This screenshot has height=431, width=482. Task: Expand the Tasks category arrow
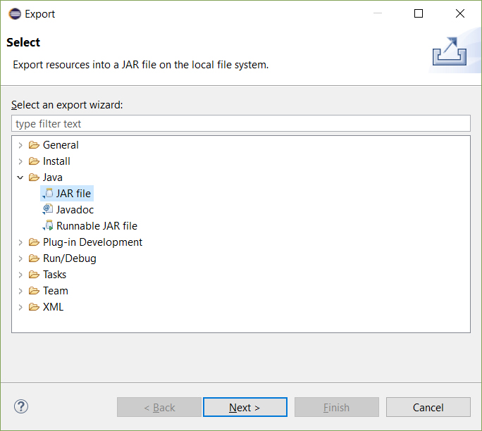point(20,275)
